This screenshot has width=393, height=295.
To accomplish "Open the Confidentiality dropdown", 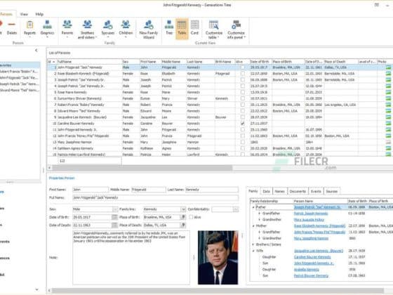I will (x=236, y=209).
